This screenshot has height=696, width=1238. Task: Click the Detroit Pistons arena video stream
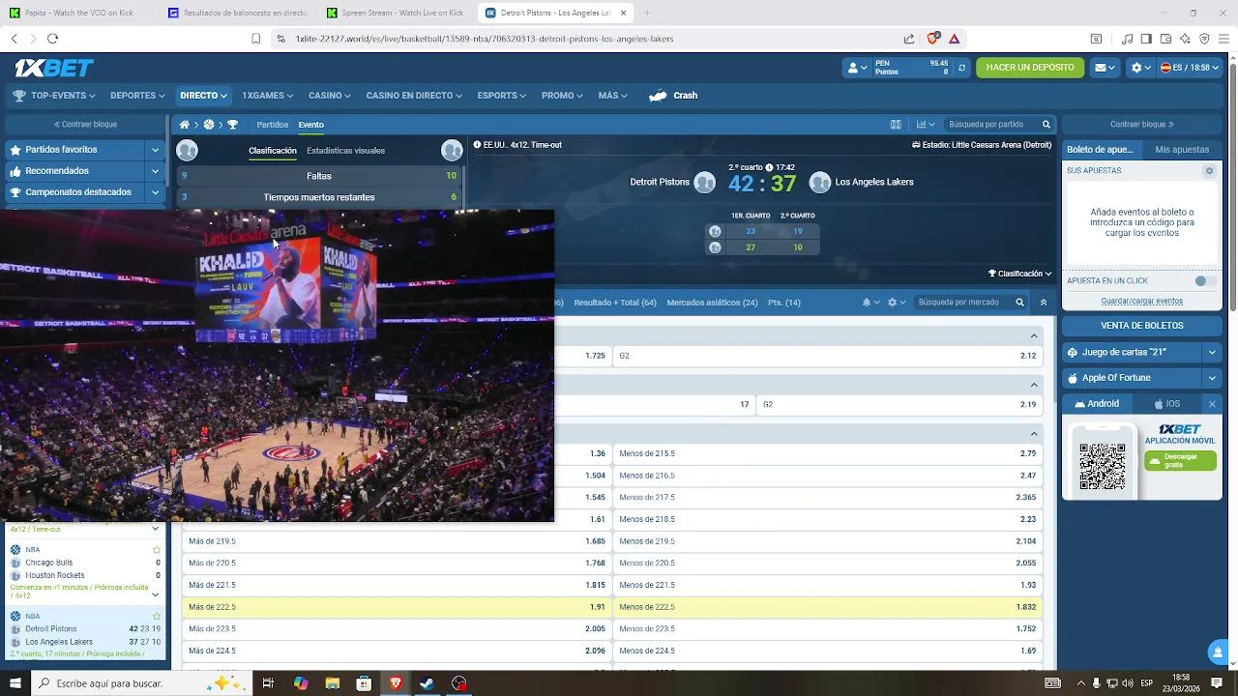coord(277,365)
